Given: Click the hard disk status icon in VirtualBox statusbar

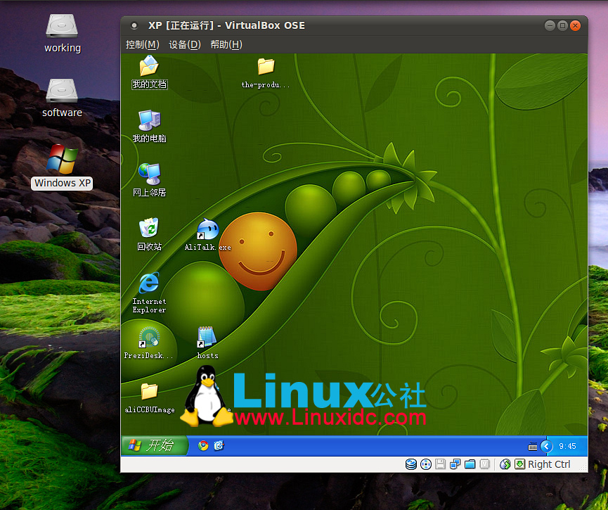Looking at the screenshot, I should coord(411,464).
